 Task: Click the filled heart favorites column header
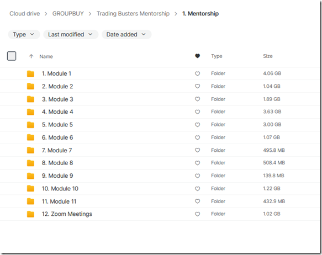coord(197,56)
